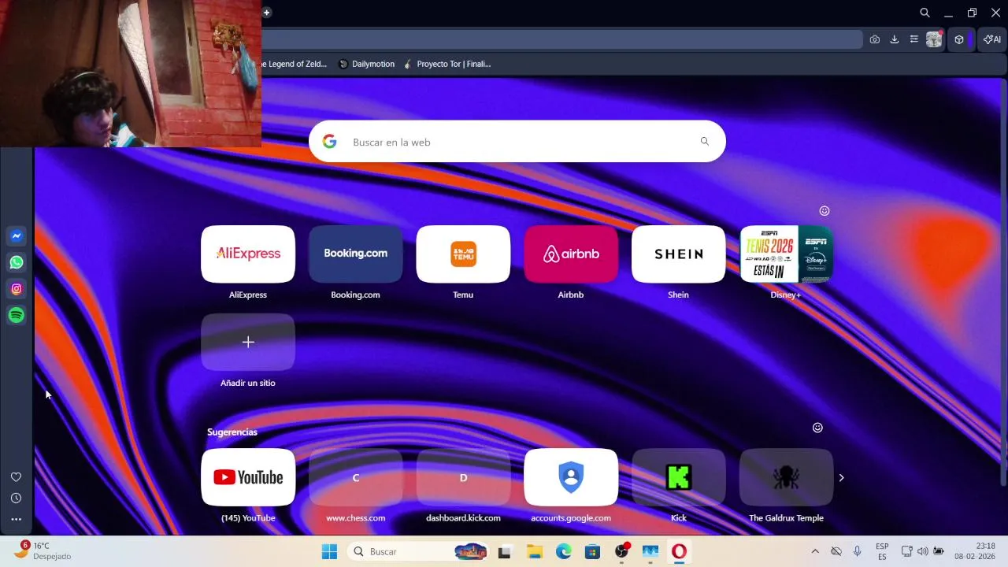Click the smiley icon above the speed dials
Image resolution: width=1008 pixels, height=567 pixels.
[825, 211]
